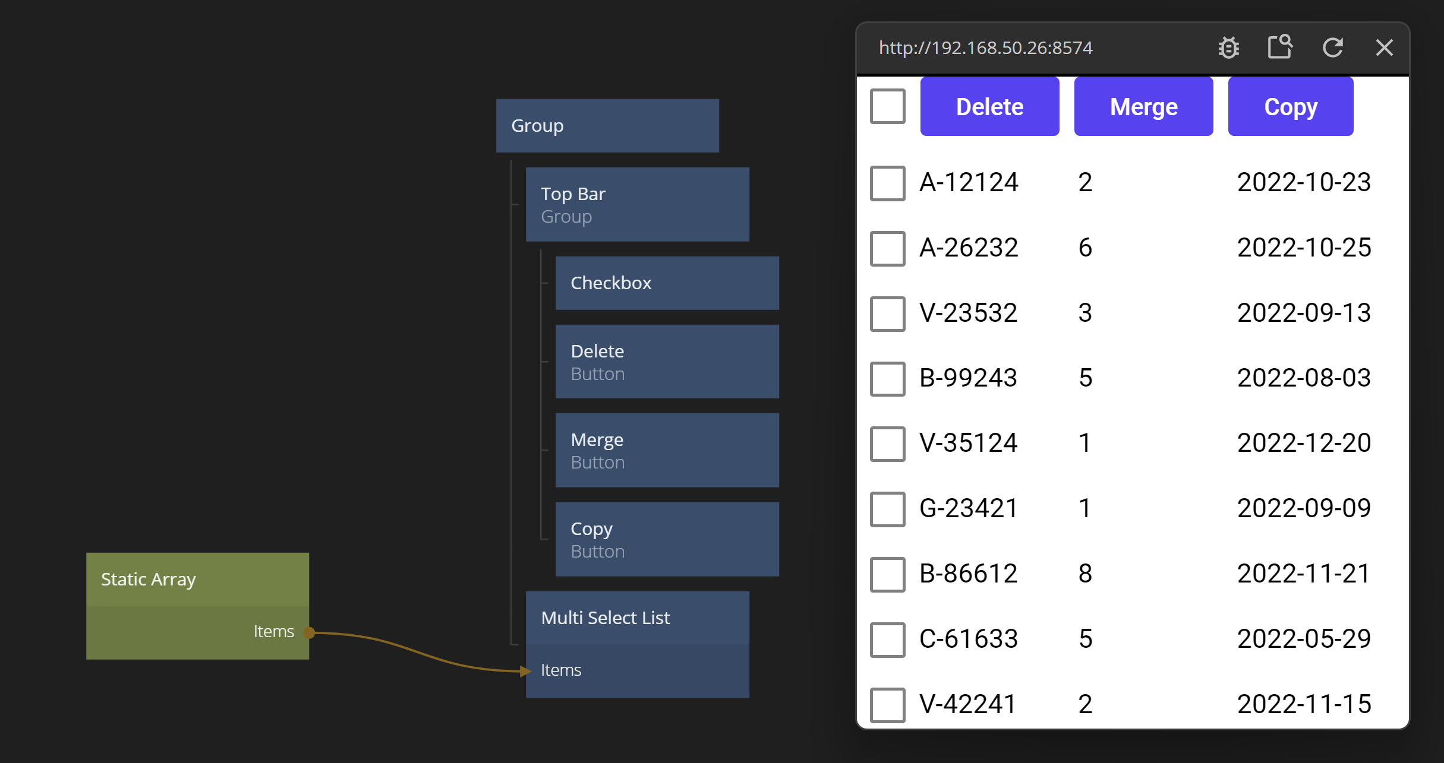
Task: Tick the checkbox beside B-99243
Action: pyautogui.click(x=887, y=378)
